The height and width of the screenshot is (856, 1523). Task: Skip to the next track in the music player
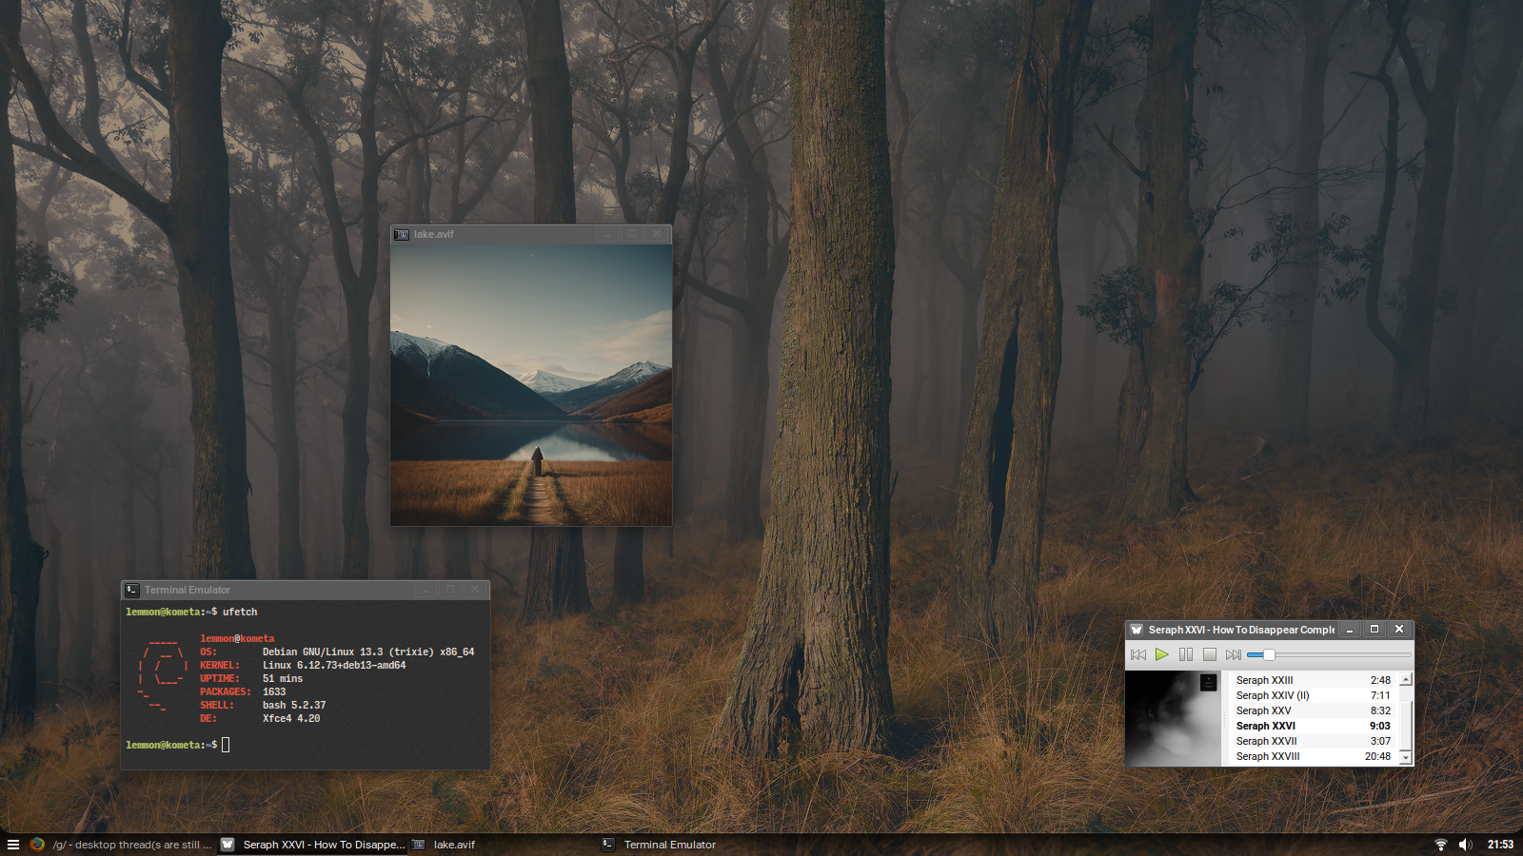[1234, 654]
